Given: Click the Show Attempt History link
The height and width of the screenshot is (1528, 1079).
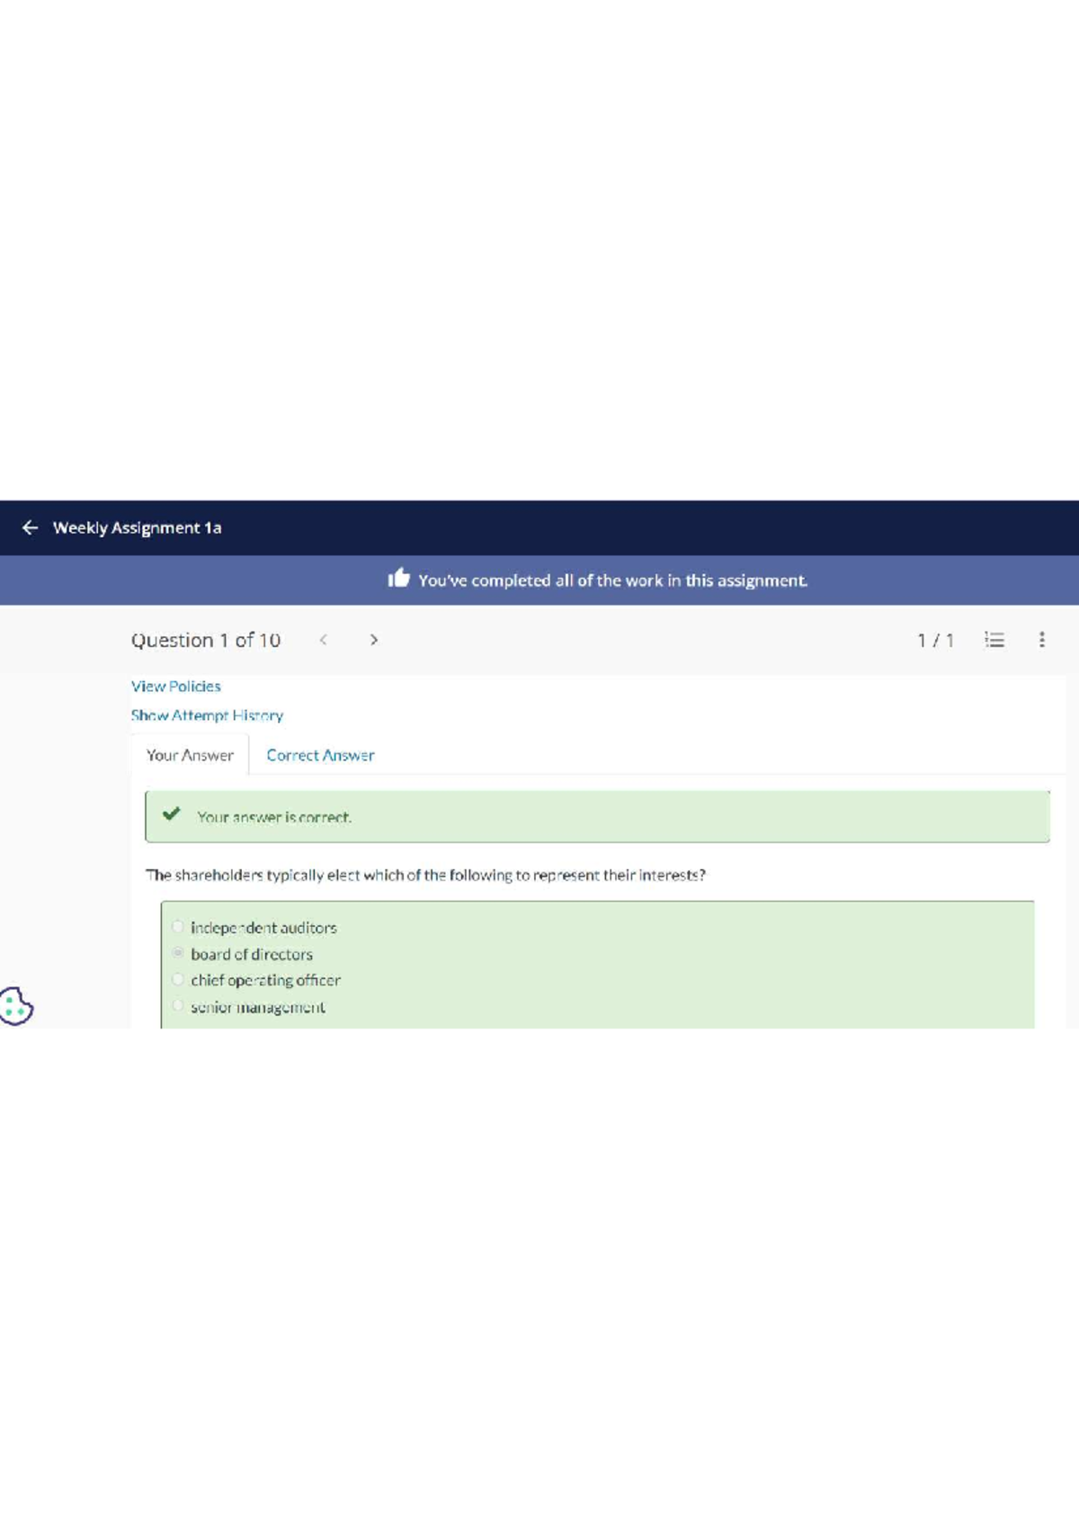Looking at the screenshot, I should pos(207,715).
